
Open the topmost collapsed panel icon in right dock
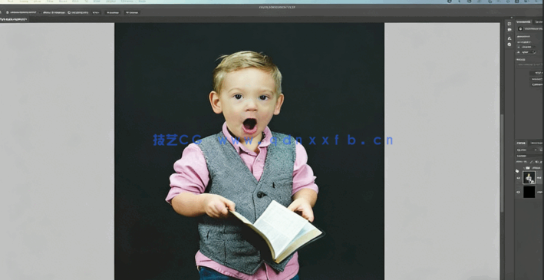(x=509, y=24)
